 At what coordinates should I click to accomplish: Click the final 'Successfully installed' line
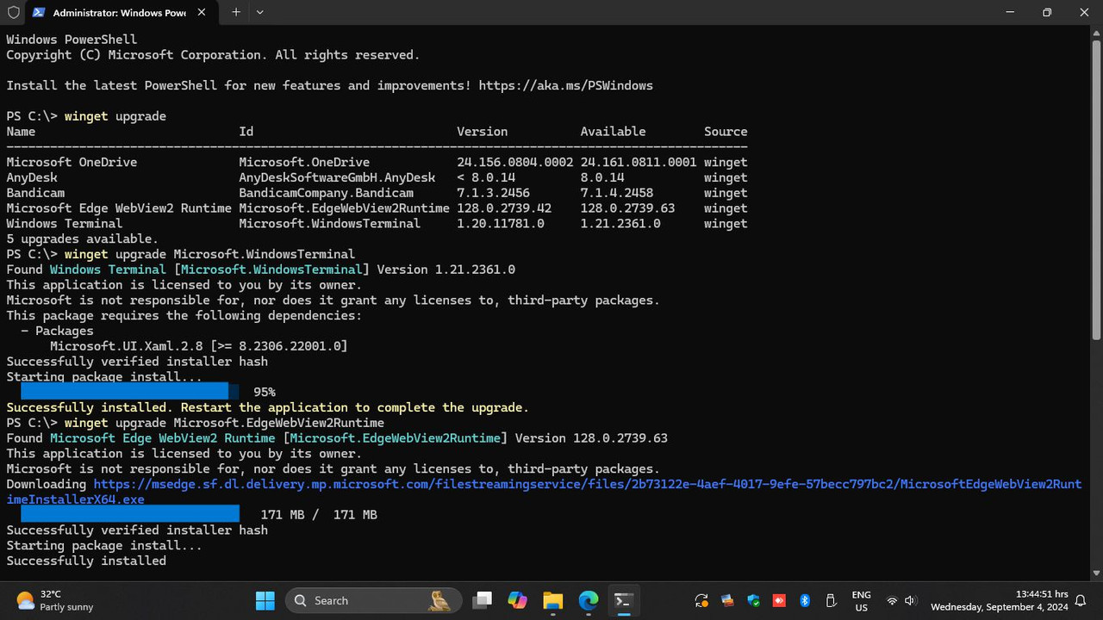tap(86, 561)
